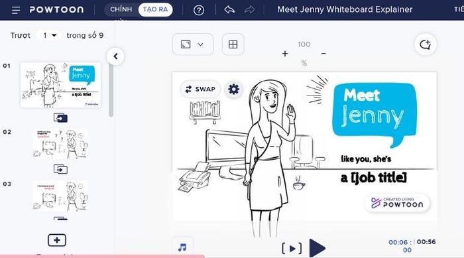Screen dimensions: 464x258
Task: Click the 00:06:00 current time
Action: click(x=400, y=246)
